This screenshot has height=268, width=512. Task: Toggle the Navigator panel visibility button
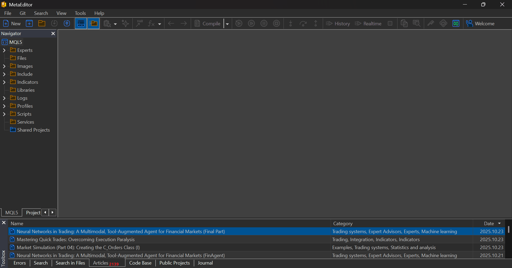click(94, 23)
